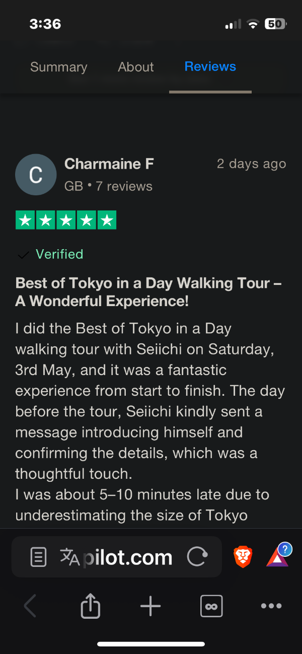Open a new tab with plus icon
Screen dimensions: 302x654
(x=150, y=606)
